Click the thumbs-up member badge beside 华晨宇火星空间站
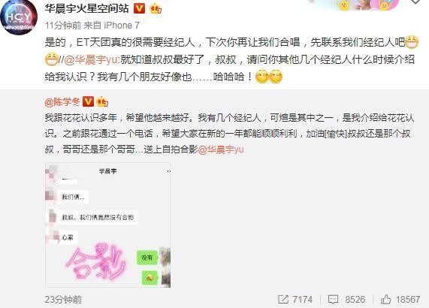429x308 pixels. [156, 9]
